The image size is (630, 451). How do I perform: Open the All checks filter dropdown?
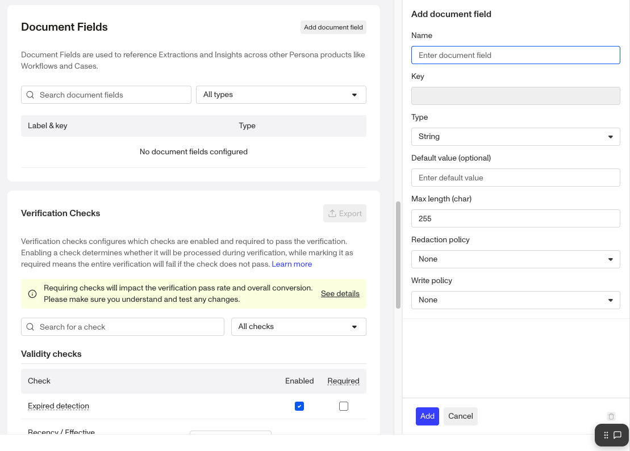coord(298,327)
